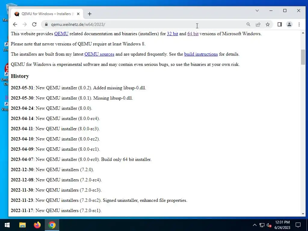Image resolution: width=308 pixels, height=231 pixels.
Task: Click the 2023-04-10 entry for 8.0.0-rc2
Action: (x=55, y=139)
